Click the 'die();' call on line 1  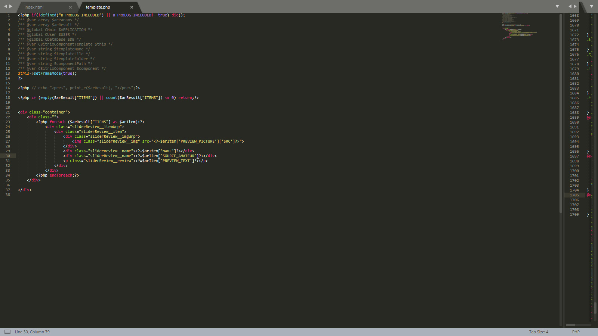(178, 15)
